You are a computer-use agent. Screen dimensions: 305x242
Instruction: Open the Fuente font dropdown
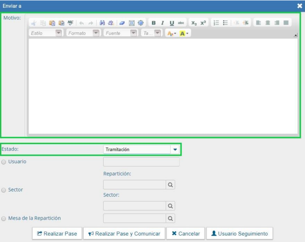[133, 33]
